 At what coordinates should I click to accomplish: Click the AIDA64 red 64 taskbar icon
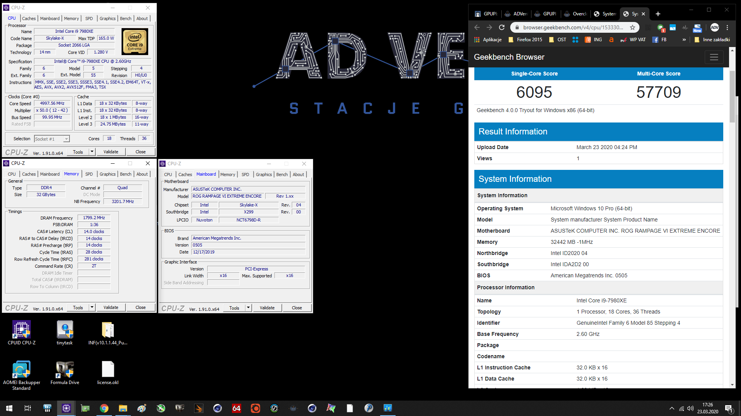pos(237,408)
